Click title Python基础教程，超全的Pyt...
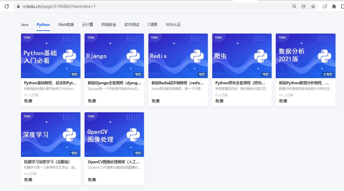Viewport: 344px width, 191px height. tap(50, 83)
